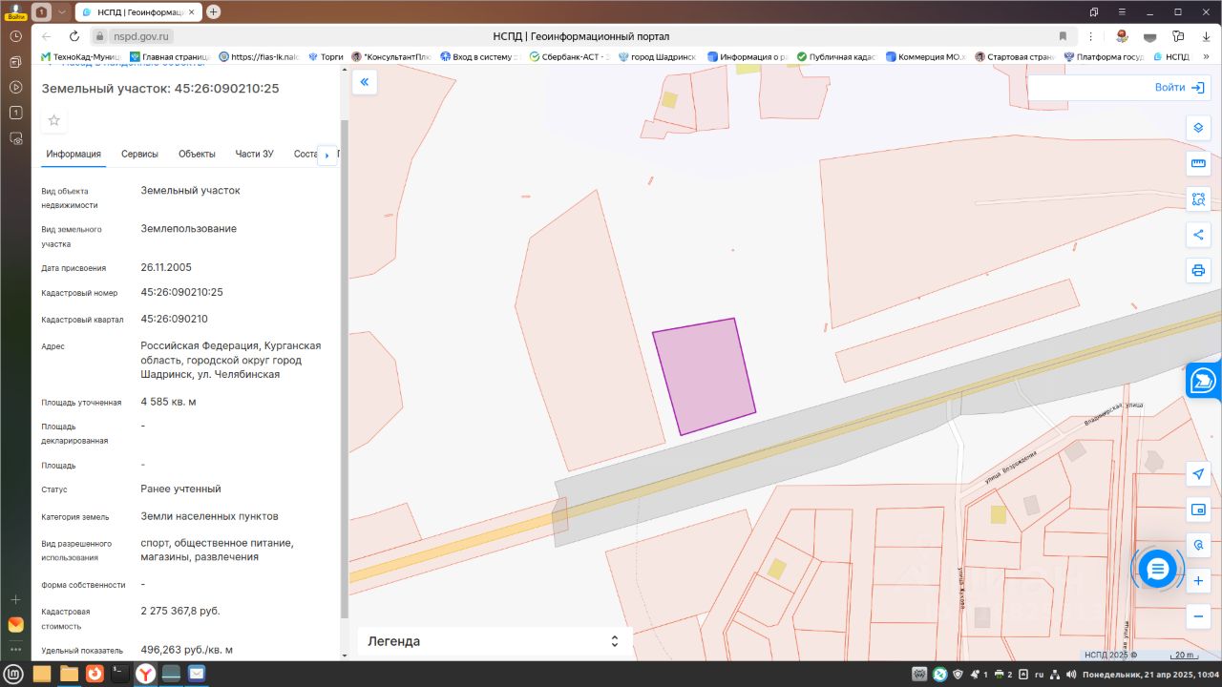Open the browser tab list dropdown

[62, 11]
